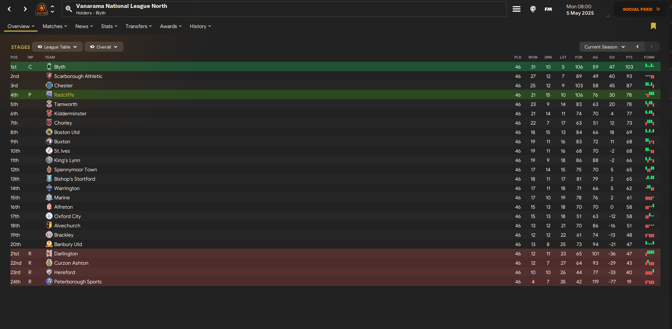The image size is (672, 329).
Task: Click the Alvechurch club badge
Action: tap(49, 225)
